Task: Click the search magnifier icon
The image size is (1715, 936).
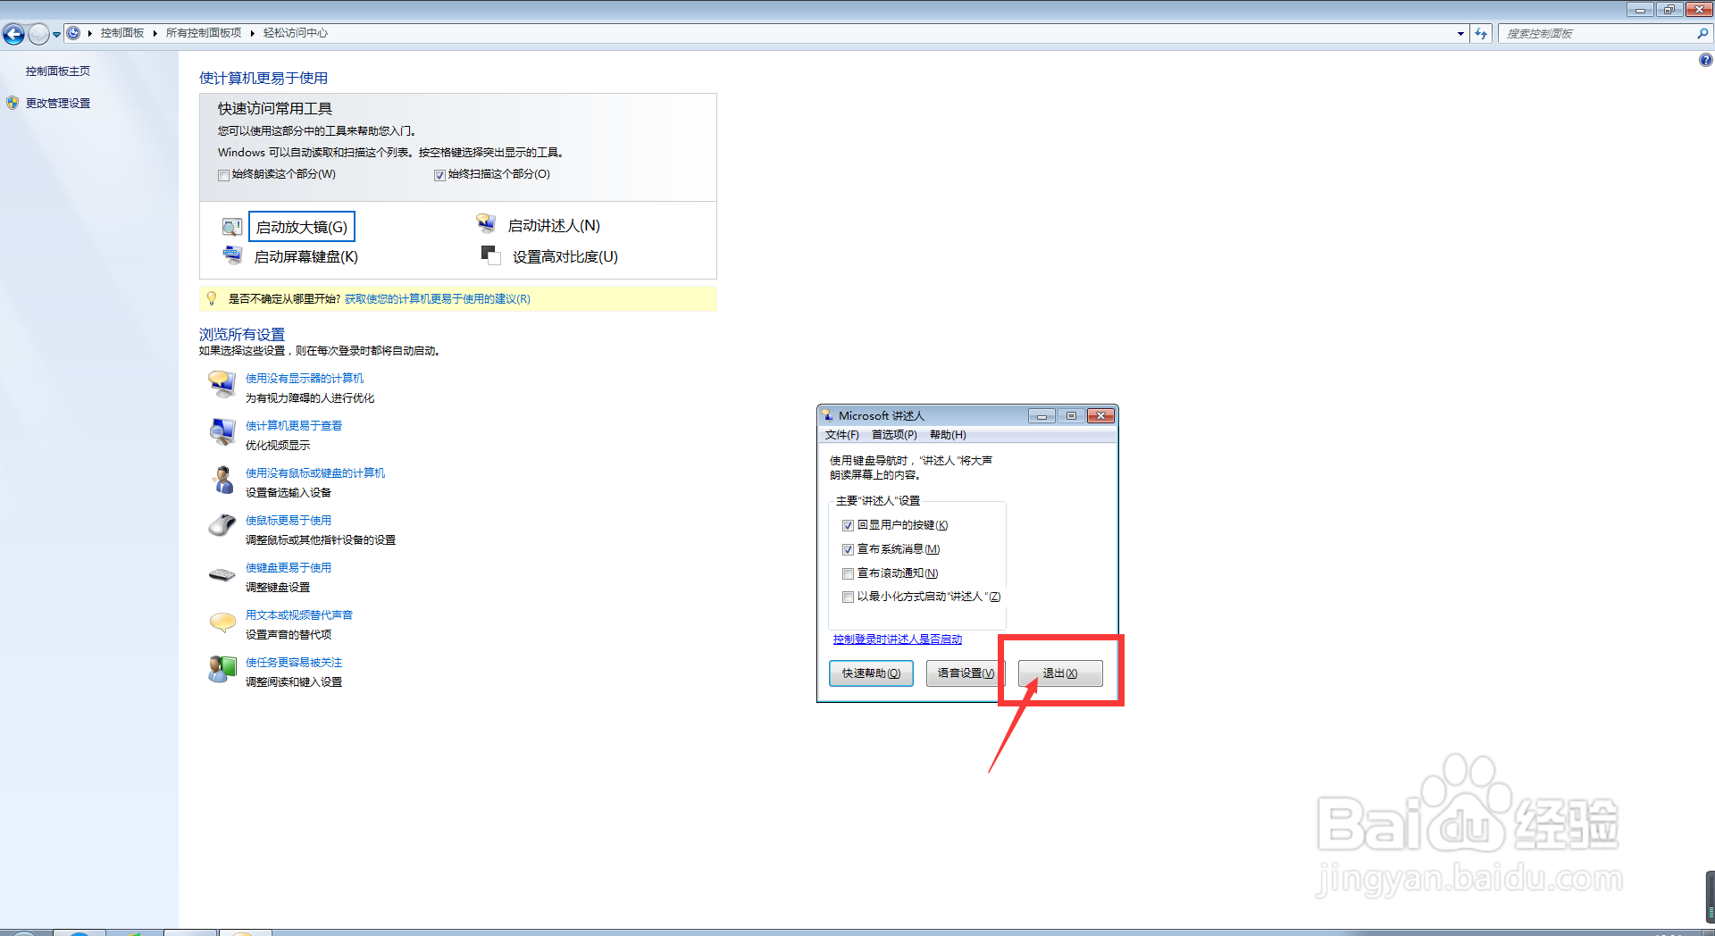Action: click(1702, 33)
